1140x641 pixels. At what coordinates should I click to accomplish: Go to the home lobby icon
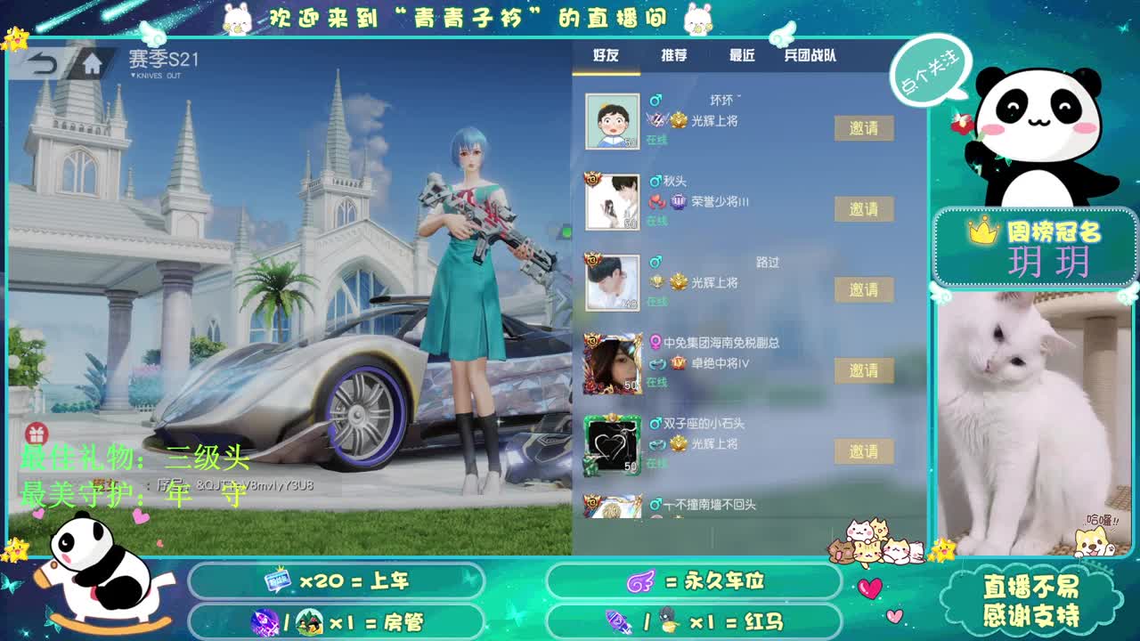point(92,63)
